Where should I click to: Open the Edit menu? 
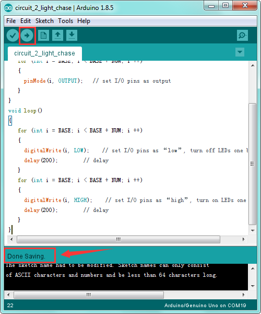[26, 21]
